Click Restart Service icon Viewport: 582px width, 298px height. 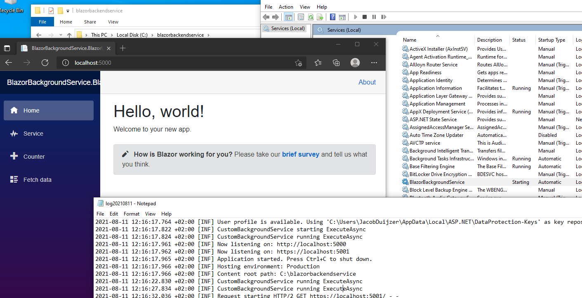(384, 17)
